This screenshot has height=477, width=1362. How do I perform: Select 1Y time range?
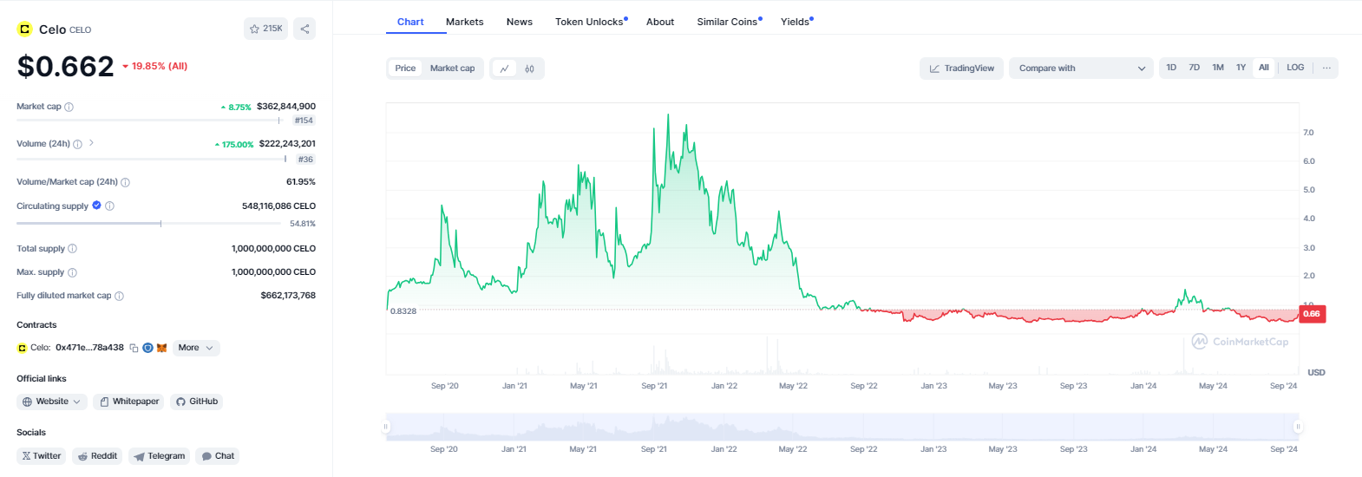pyautogui.click(x=1241, y=68)
